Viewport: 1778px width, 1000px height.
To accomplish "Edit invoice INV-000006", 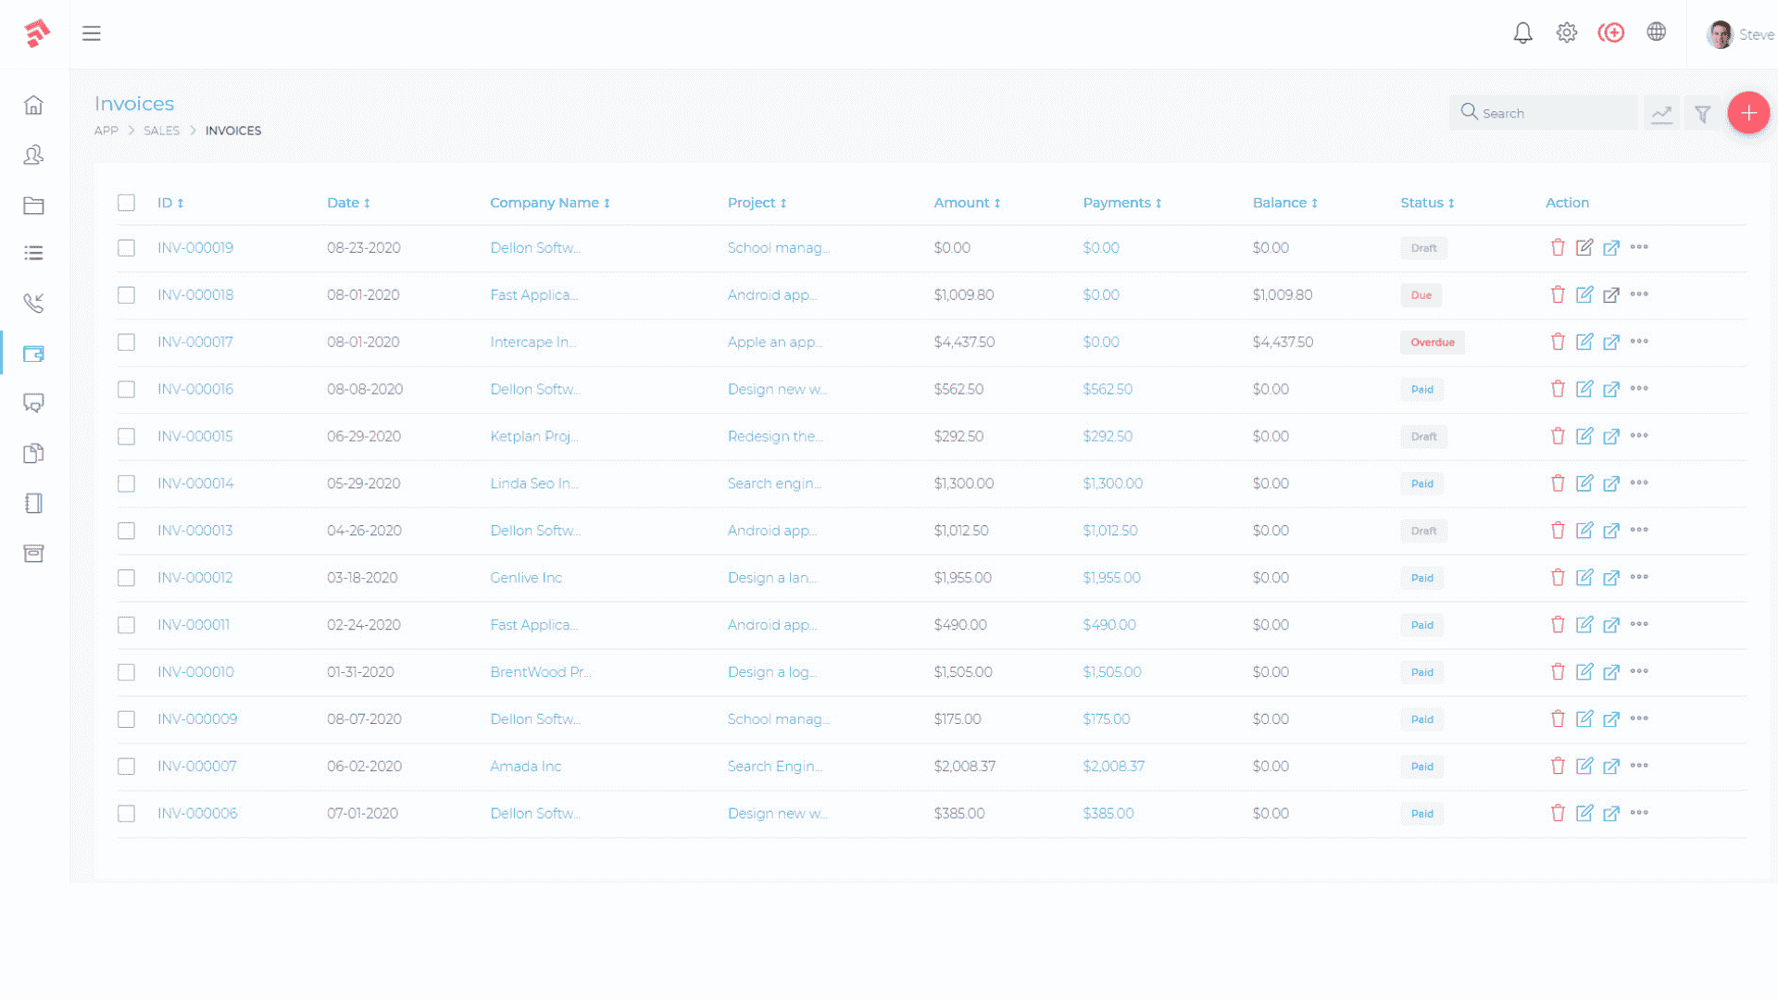I will coord(1584,813).
